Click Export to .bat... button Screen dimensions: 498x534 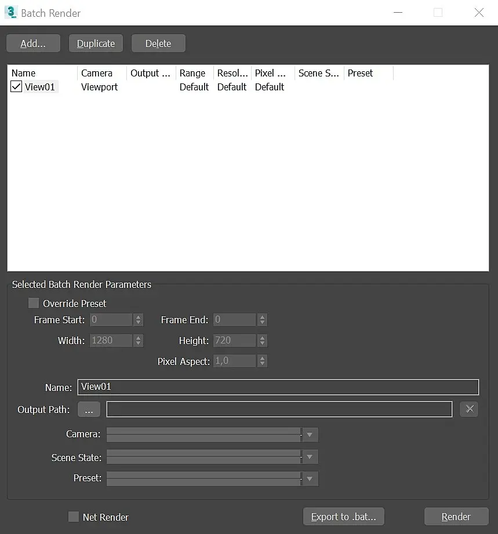tap(344, 516)
